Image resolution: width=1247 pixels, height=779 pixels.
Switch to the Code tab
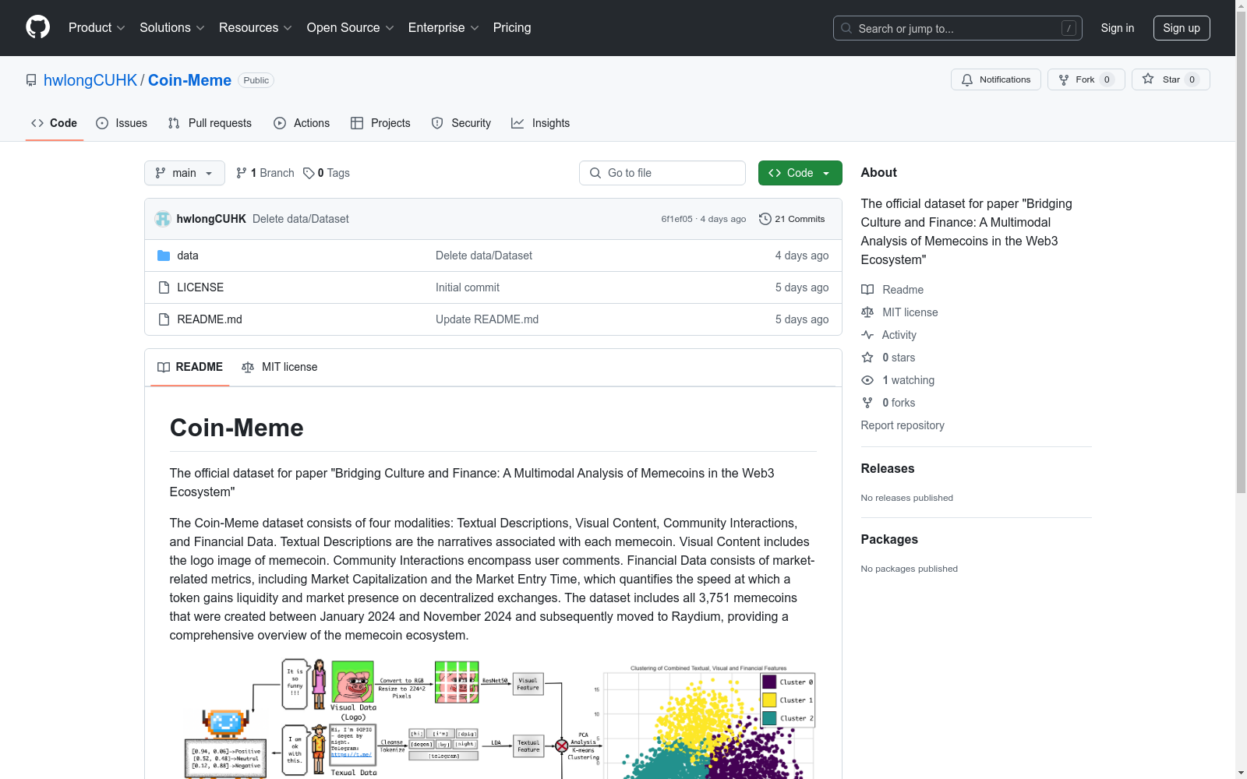[55, 123]
